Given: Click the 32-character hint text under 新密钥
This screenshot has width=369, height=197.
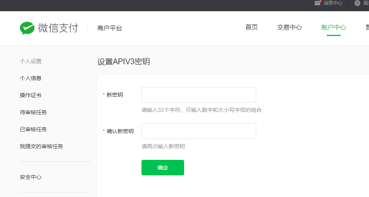Looking at the screenshot, I should tap(202, 110).
